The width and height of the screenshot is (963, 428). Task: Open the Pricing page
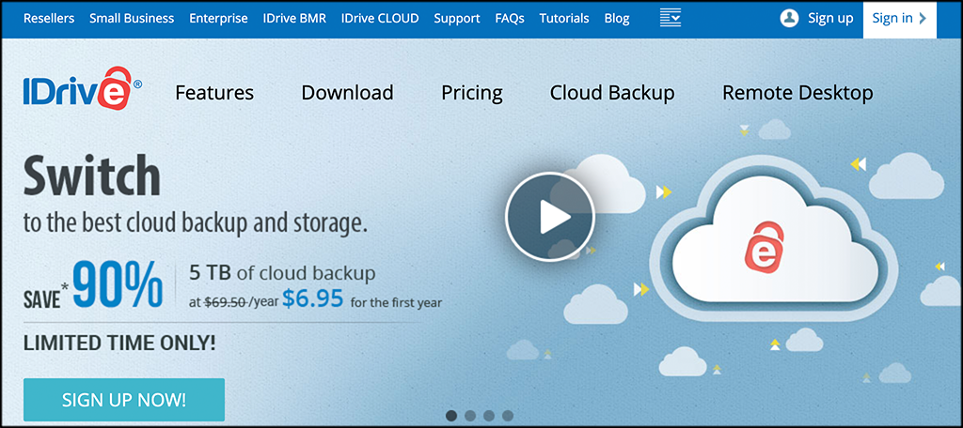(472, 93)
